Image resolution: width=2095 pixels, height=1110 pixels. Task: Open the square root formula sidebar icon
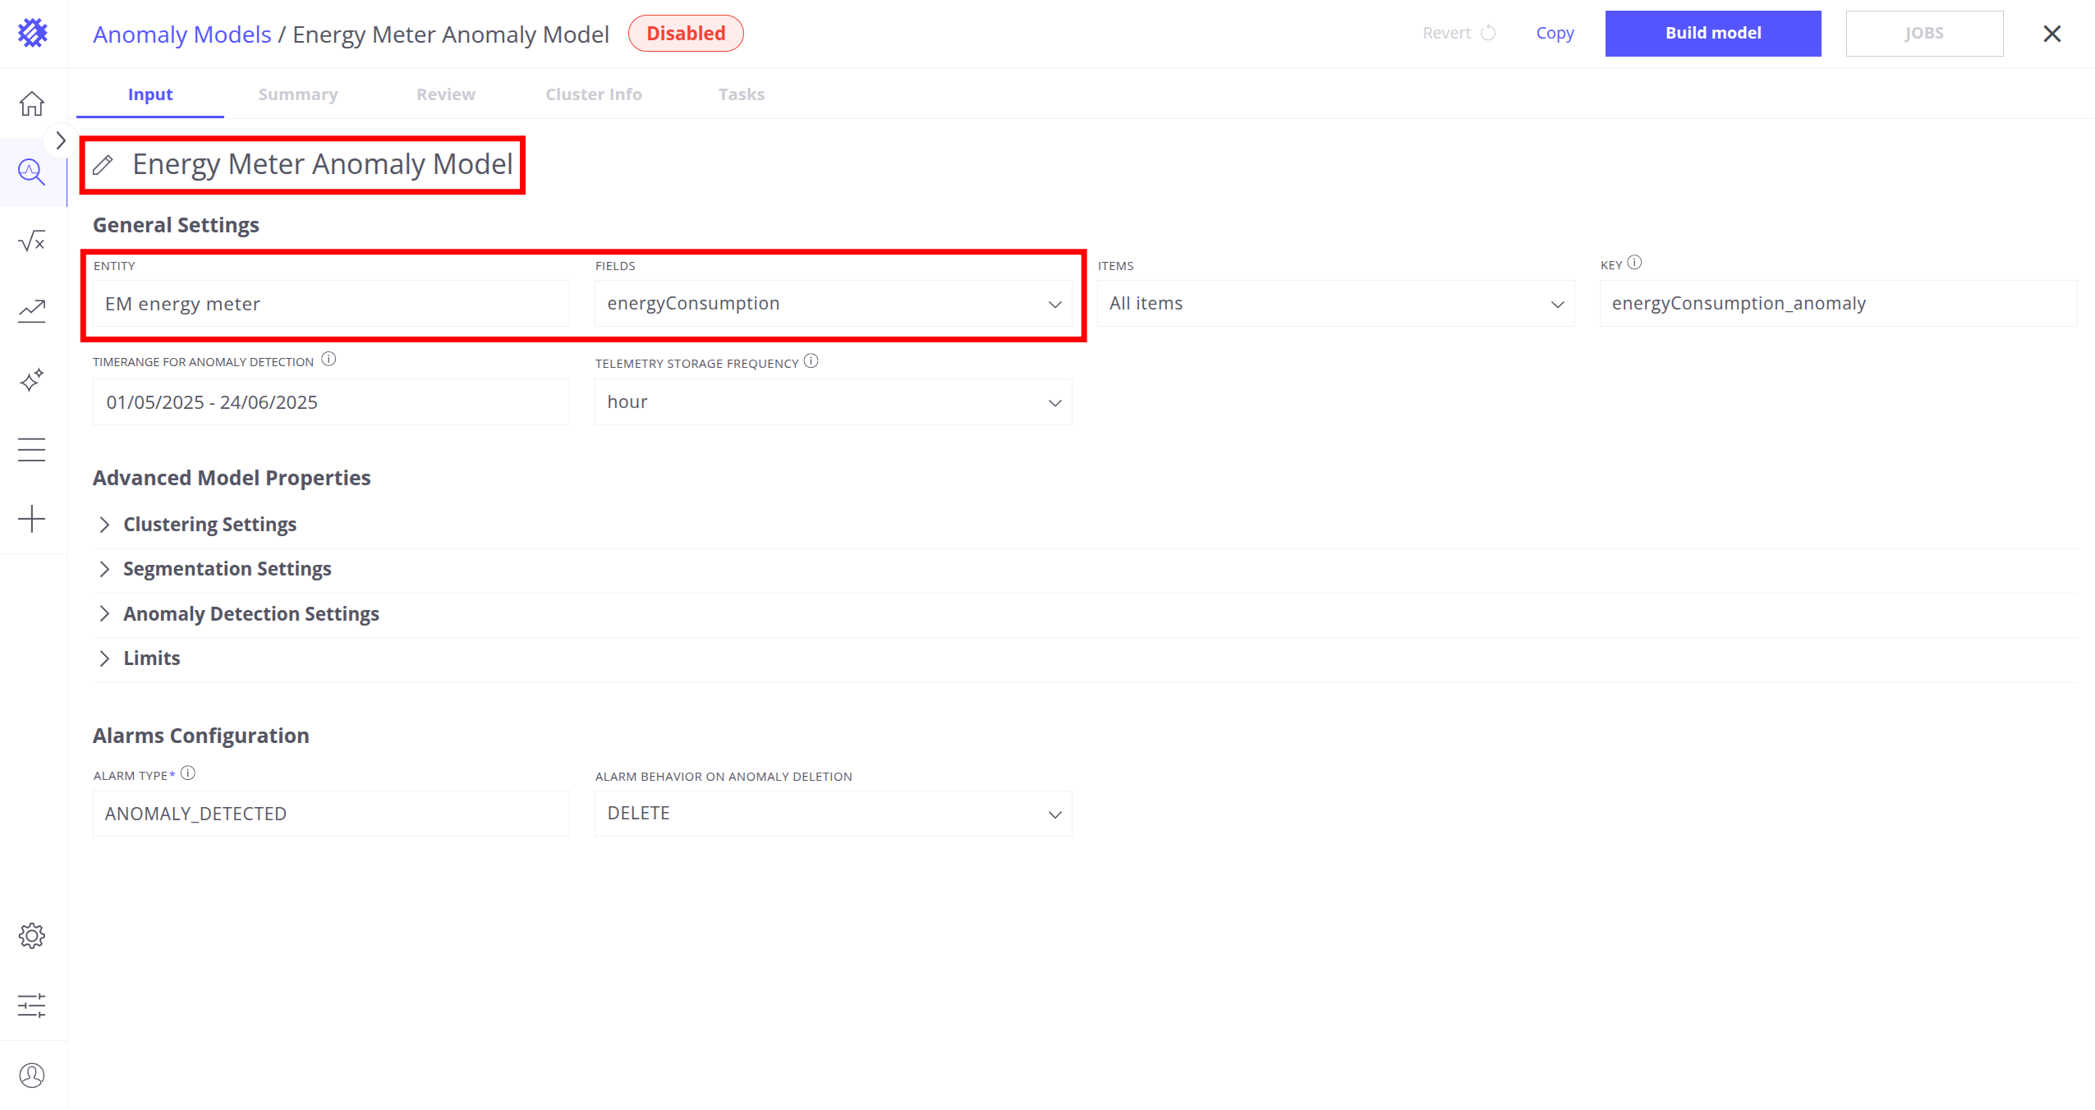tap(32, 241)
